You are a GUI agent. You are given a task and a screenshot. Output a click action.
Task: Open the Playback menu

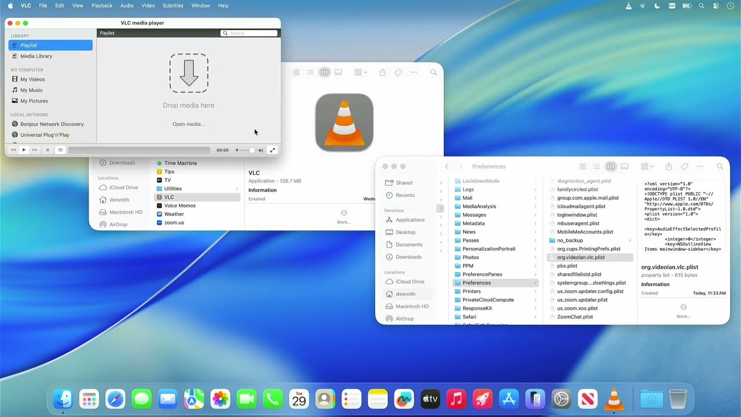(102, 5)
